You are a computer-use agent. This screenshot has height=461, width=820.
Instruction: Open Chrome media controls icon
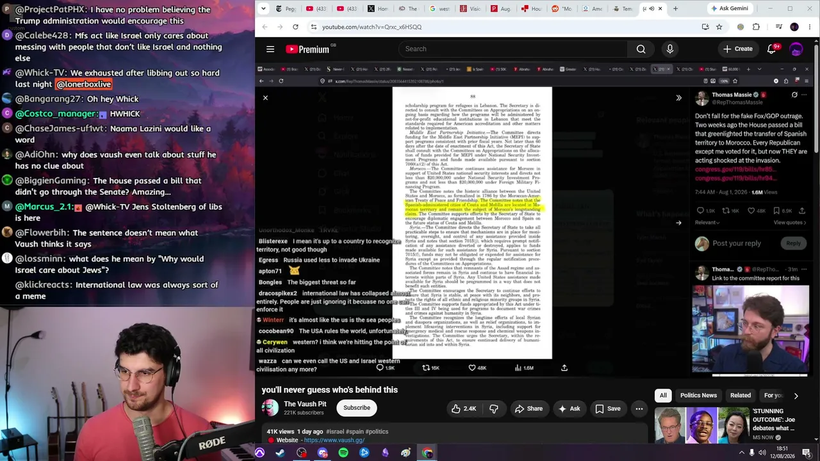click(778, 27)
